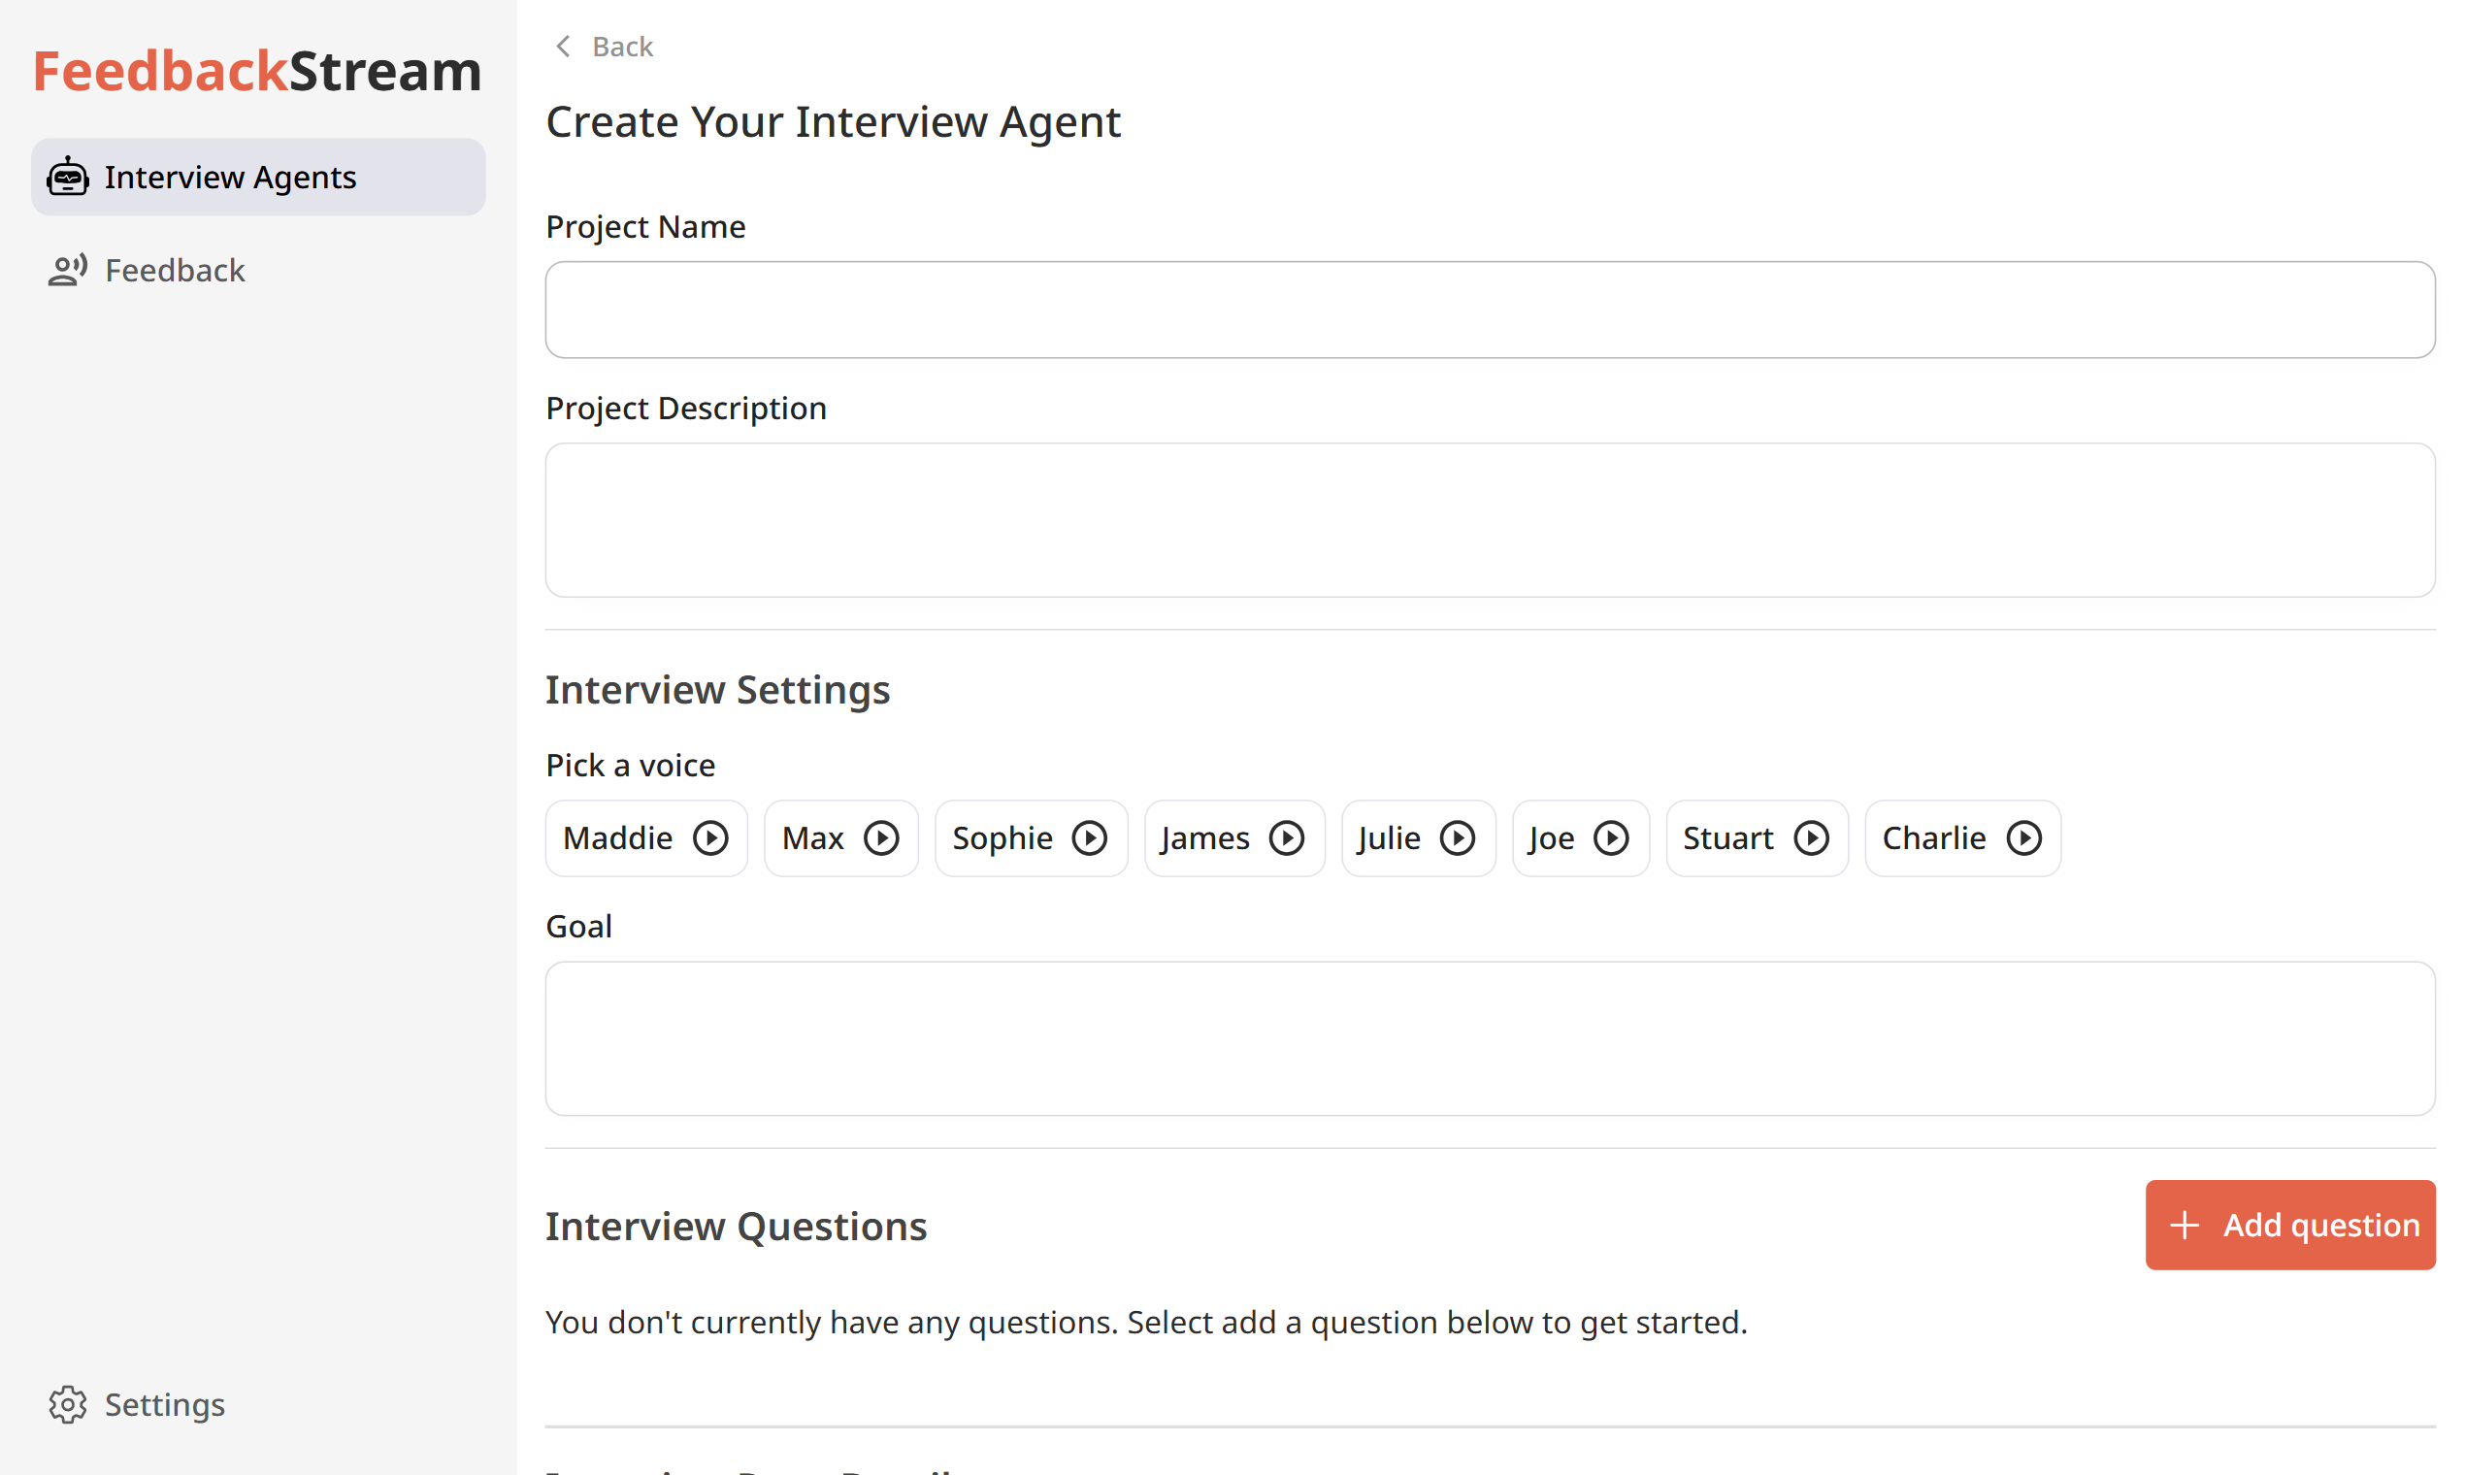
Task: Play the Charlie voice preview
Action: [2023, 837]
